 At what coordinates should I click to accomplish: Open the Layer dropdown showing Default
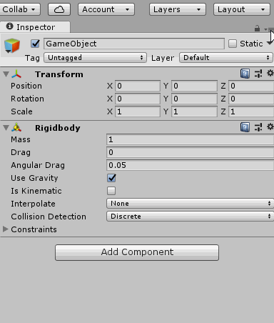(226, 58)
